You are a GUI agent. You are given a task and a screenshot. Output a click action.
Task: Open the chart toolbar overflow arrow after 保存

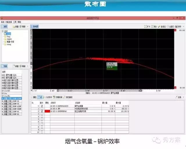(183, 26)
